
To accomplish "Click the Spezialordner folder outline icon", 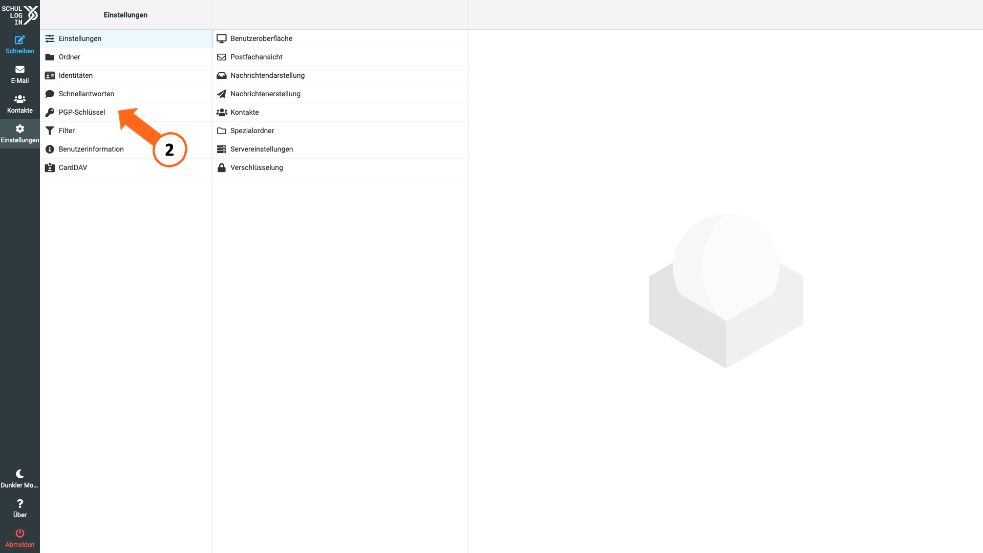I will coord(222,131).
